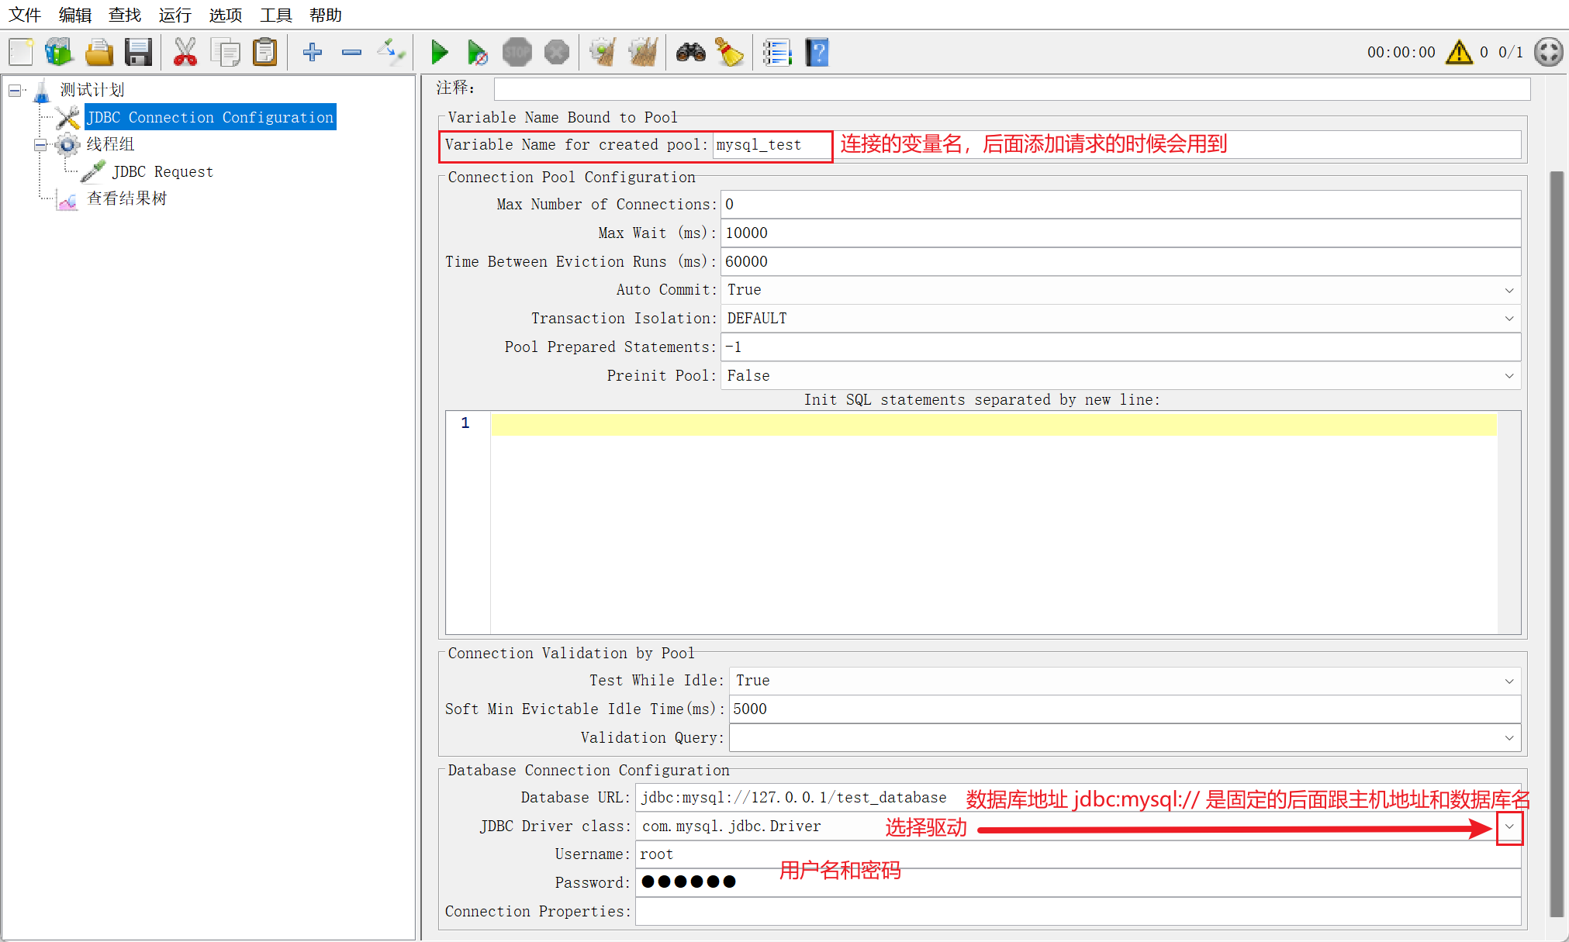
Task: Click the Function helper list icon
Action: [x=776, y=53]
